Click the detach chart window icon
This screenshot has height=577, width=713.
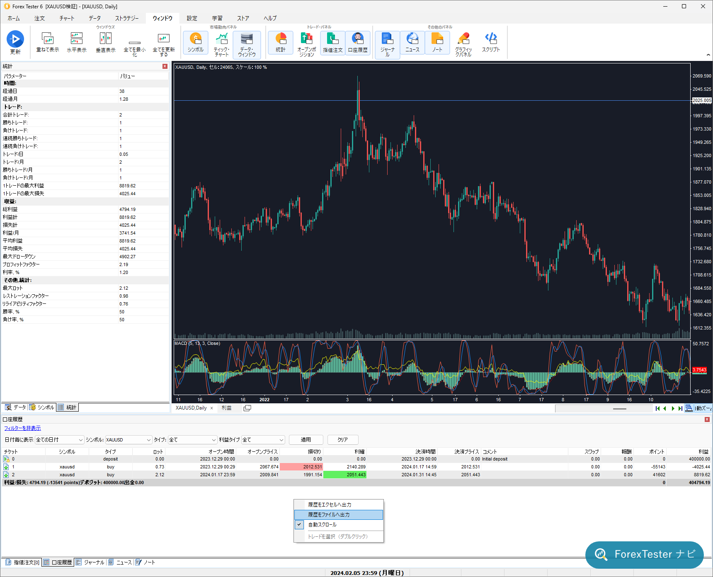[x=247, y=408]
